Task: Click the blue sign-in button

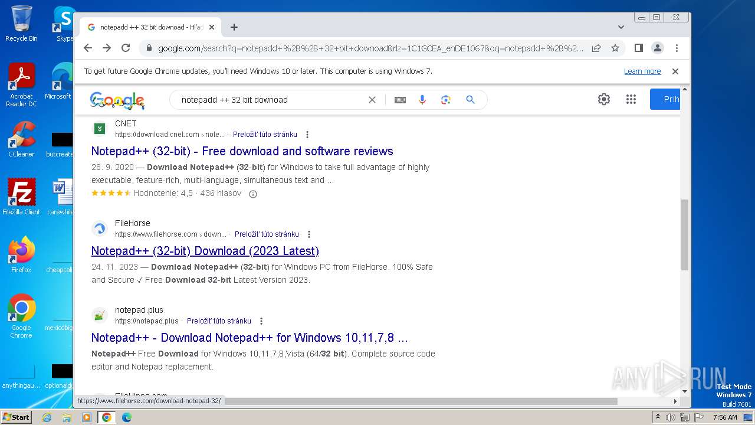Action: click(x=665, y=99)
